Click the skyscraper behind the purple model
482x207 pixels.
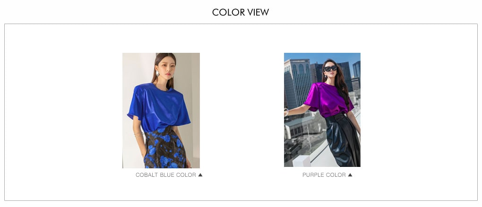tap(297, 83)
